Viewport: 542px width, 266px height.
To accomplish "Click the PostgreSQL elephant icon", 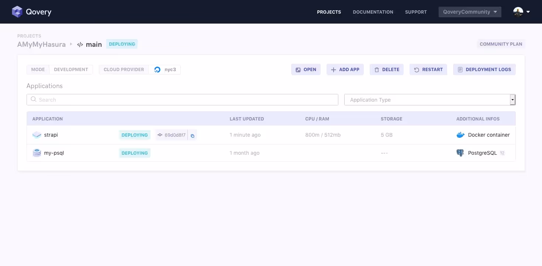I will click(x=460, y=153).
